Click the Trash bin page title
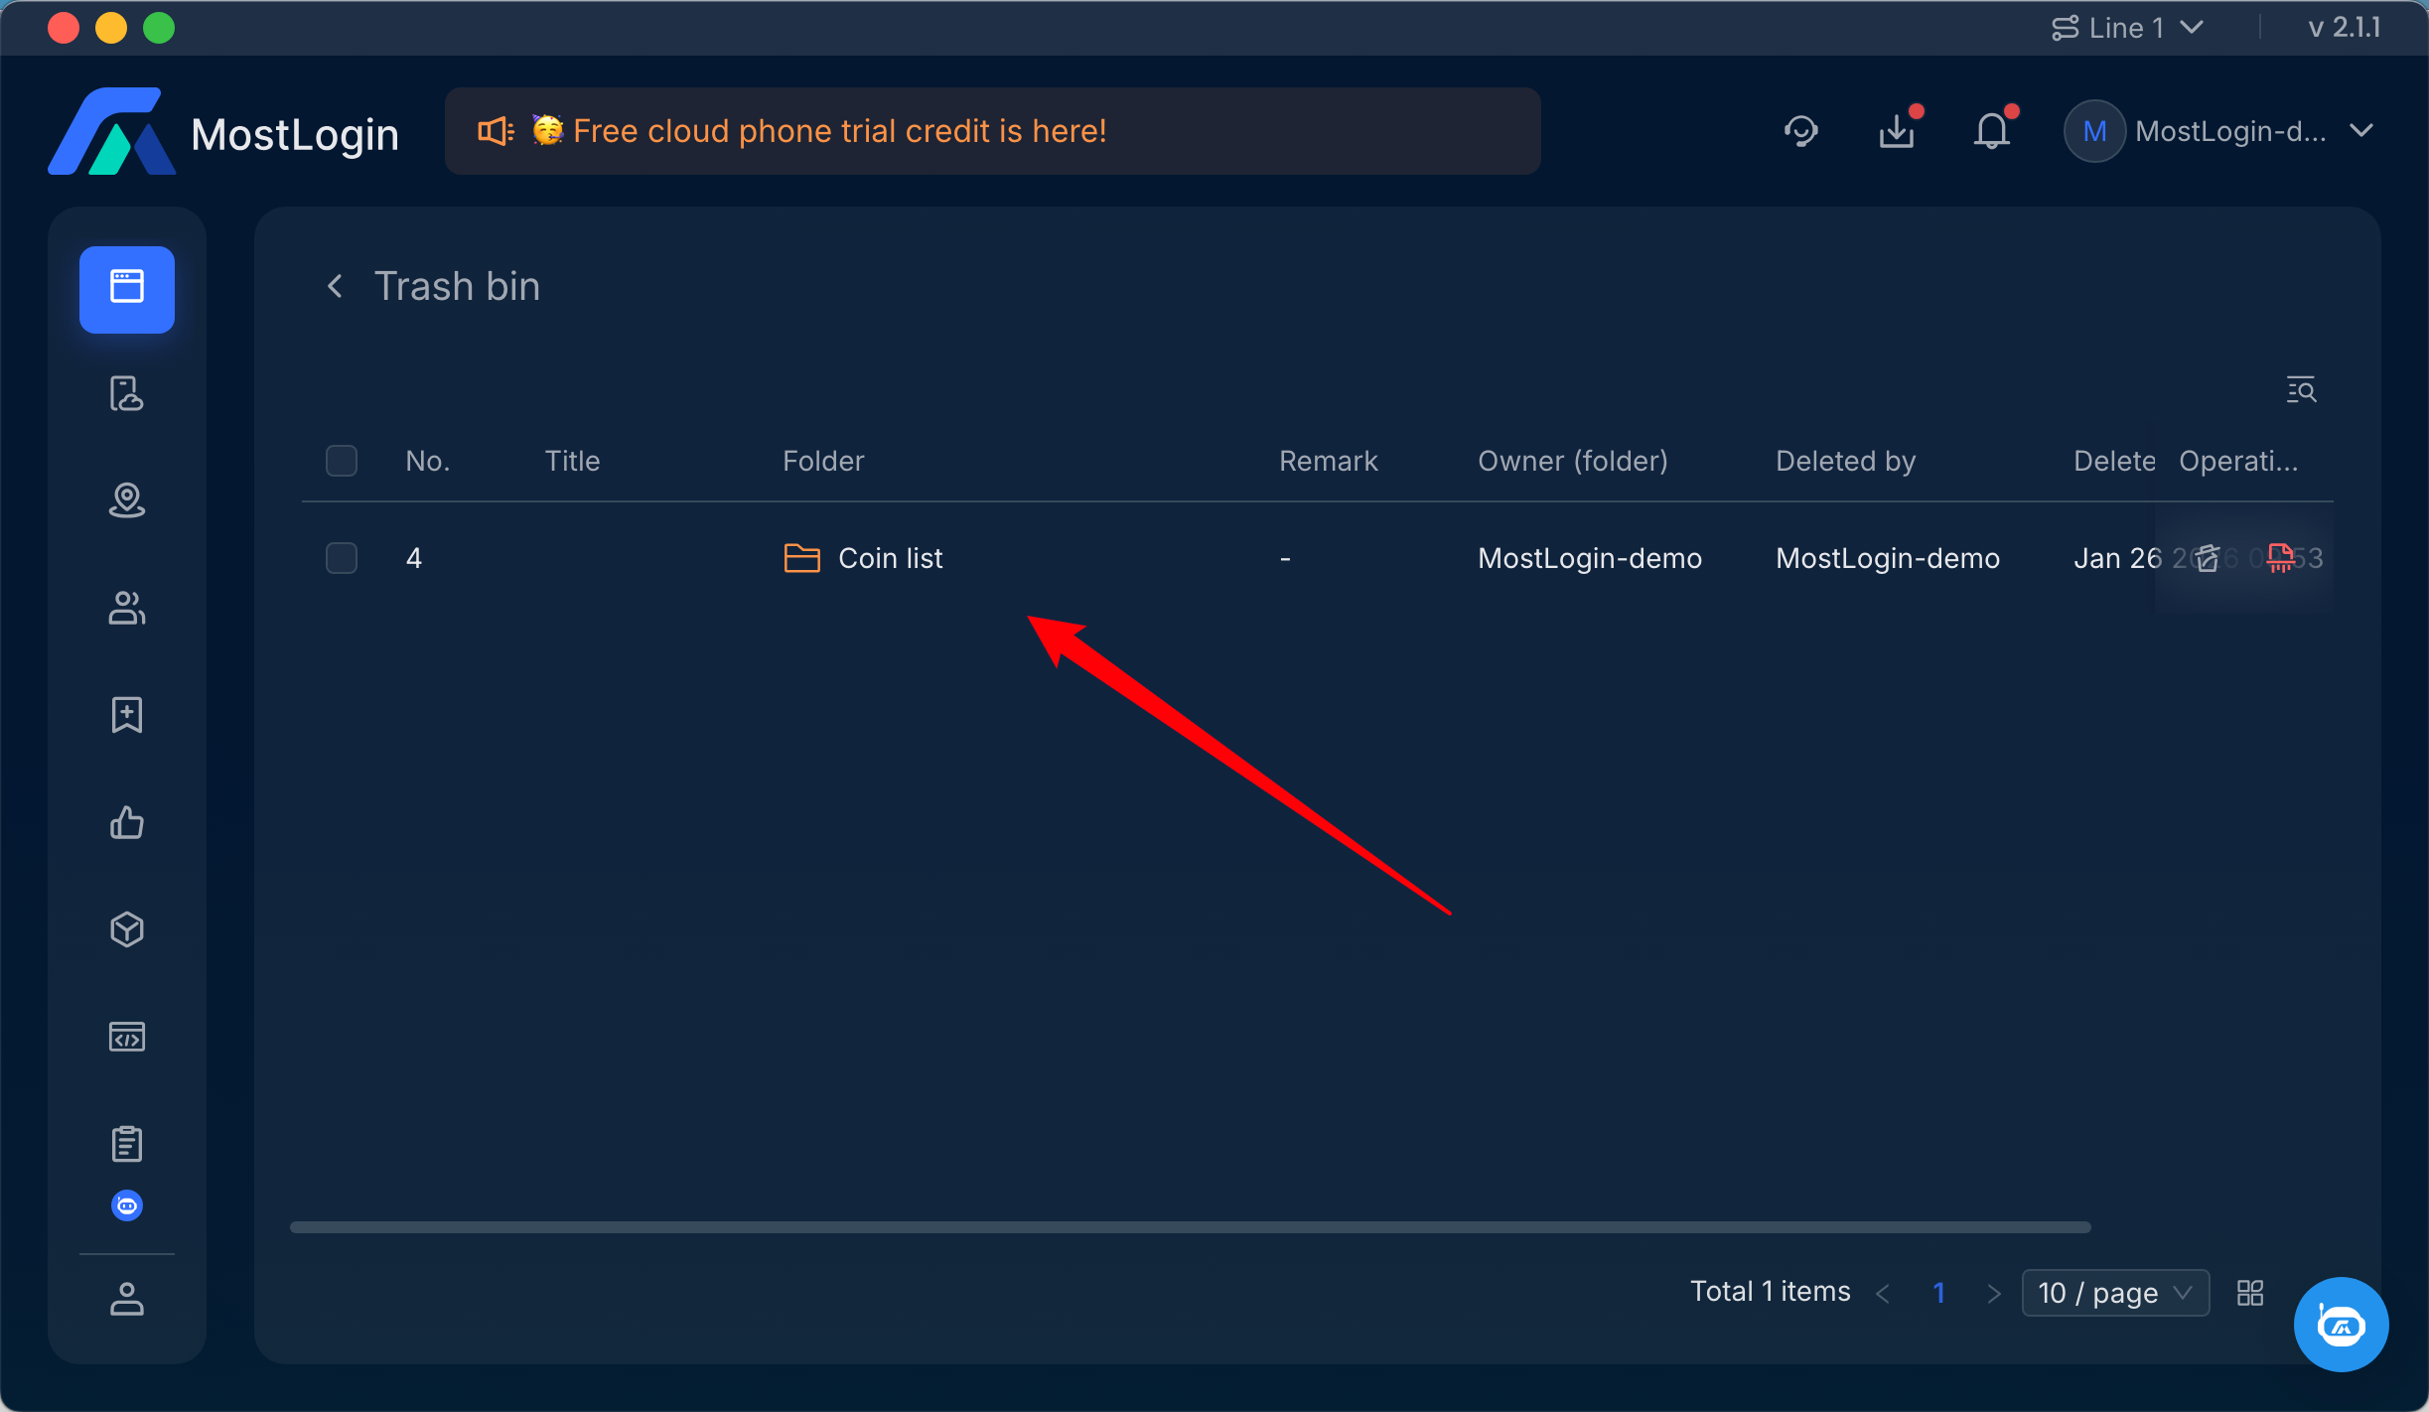The height and width of the screenshot is (1412, 2429). [457, 286]
